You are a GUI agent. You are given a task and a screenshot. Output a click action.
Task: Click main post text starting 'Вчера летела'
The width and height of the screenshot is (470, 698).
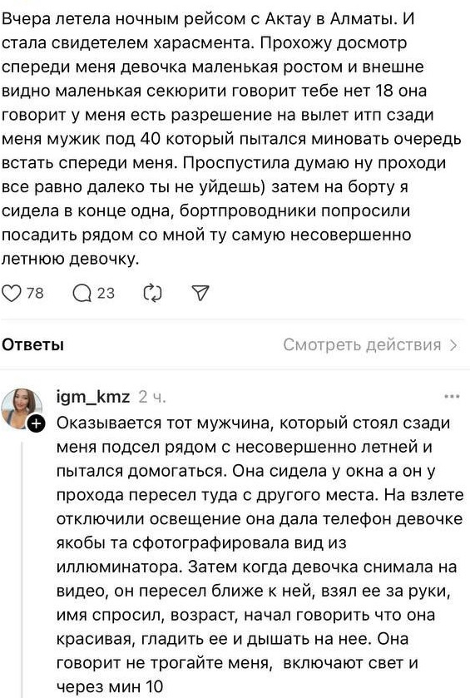point(231,139)
